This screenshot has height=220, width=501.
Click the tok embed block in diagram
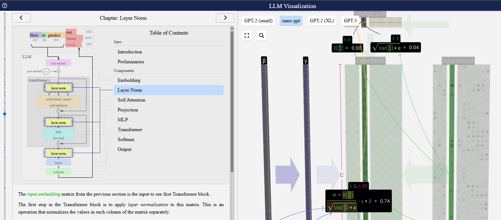(58, 63)
